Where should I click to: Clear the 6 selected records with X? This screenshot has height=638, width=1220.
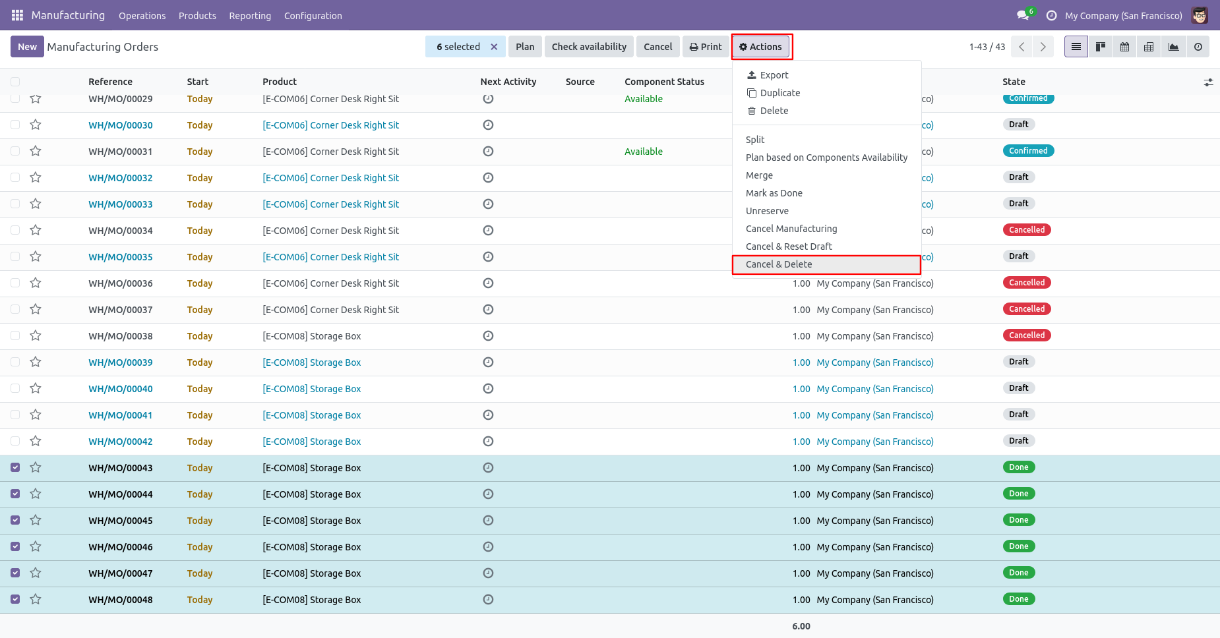494,47
